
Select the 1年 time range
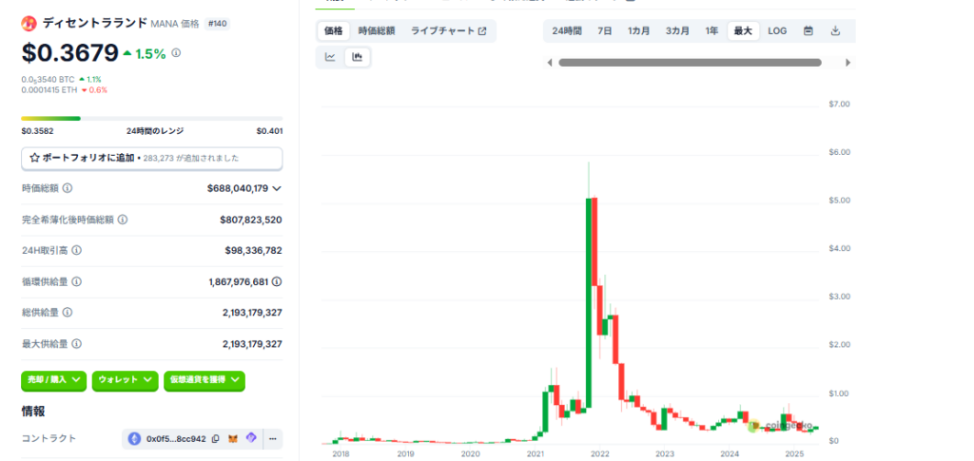[x=711, y=31]
